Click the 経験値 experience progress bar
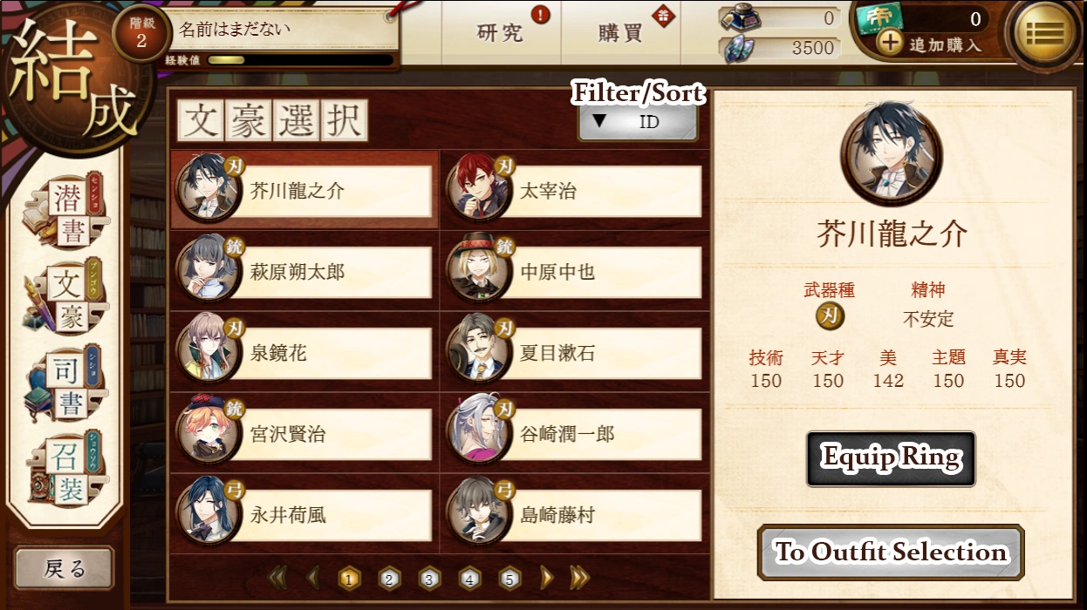The height and width of the screenshot is (610, 1087). (300, 60)
